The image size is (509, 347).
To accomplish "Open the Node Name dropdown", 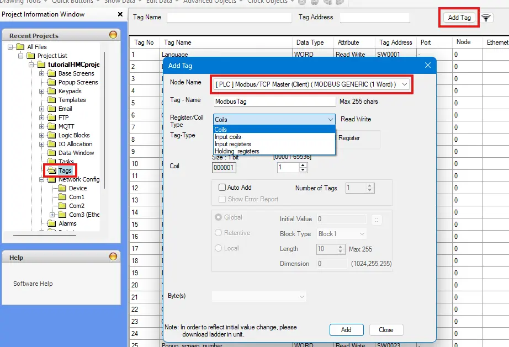I will click(x=405, y=84).
